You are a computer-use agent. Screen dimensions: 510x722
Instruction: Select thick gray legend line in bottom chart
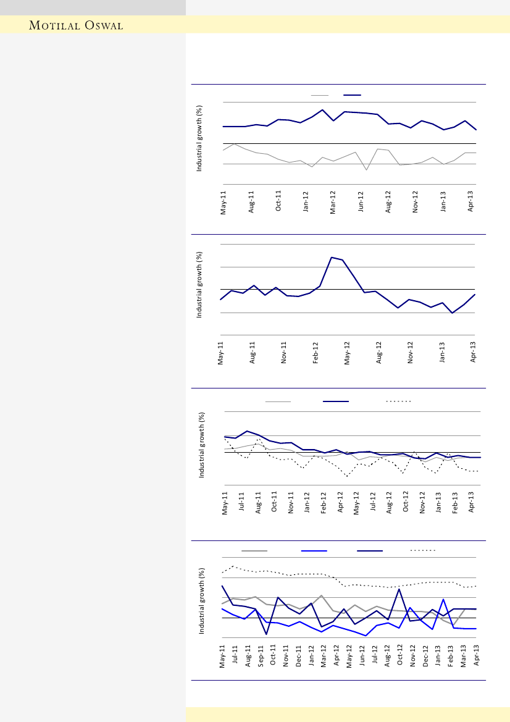pos(254,550)
